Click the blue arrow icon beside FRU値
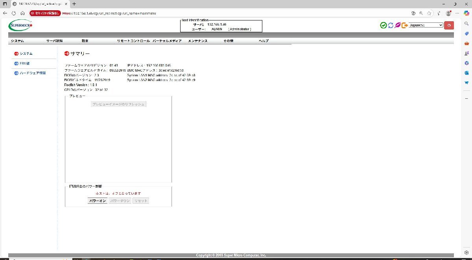 pos(16,63)
